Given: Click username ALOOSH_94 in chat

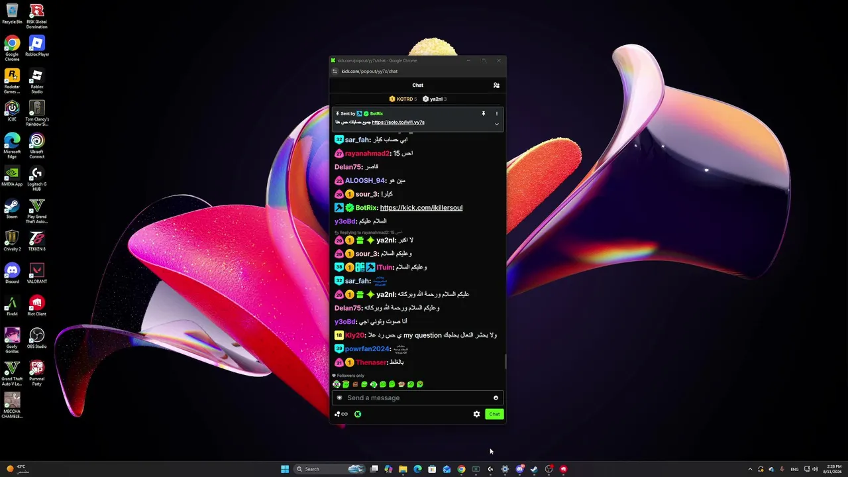Looking at the screenshot, I should [x=364, y=181].
